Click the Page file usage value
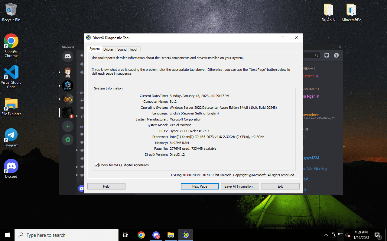The height and width of the screenshot is (241, 387). 193,149
